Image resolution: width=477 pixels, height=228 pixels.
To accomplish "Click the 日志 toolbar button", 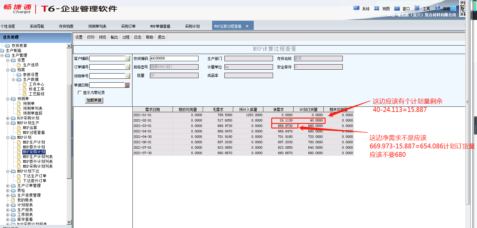I will point(138,37).
